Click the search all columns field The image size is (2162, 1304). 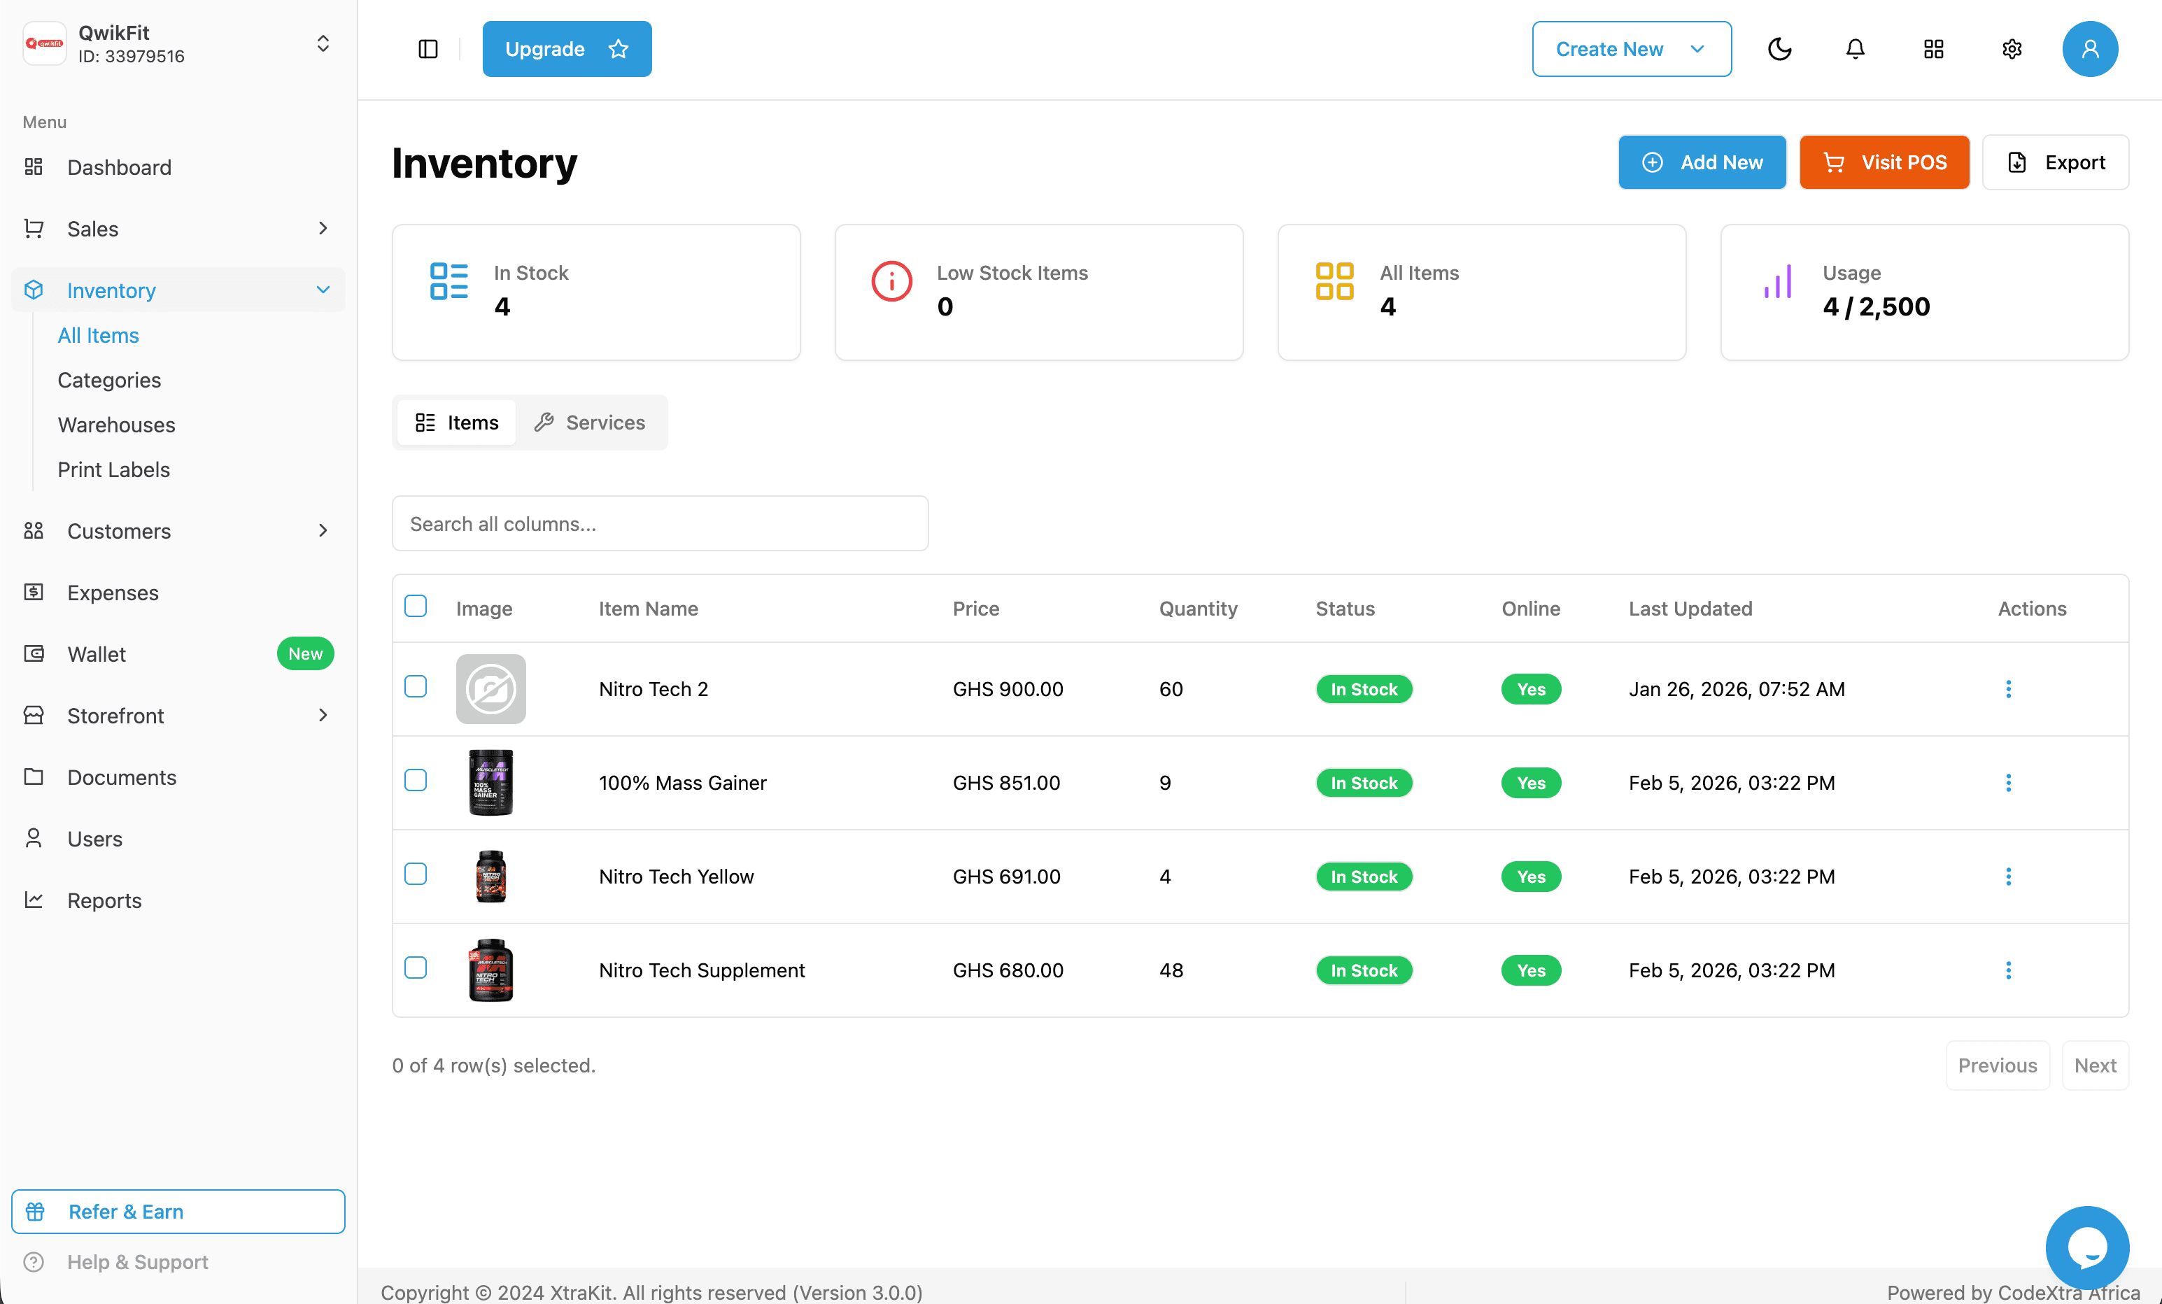[659, 523]
